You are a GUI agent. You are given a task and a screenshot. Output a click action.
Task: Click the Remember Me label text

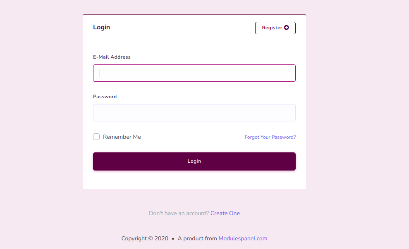click(122, 137)
